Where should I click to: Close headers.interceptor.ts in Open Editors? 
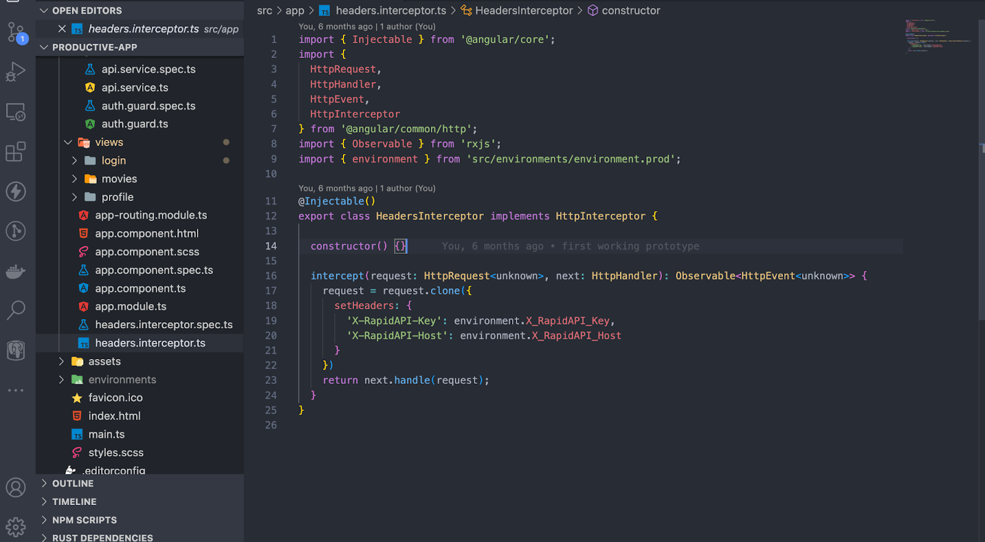(x=62, y=28)
